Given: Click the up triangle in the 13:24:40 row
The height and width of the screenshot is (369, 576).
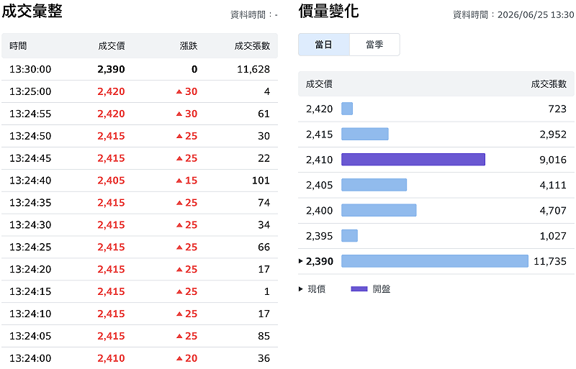Looking at the screenshot, I should pyautogui.click(x=179, y=181).
